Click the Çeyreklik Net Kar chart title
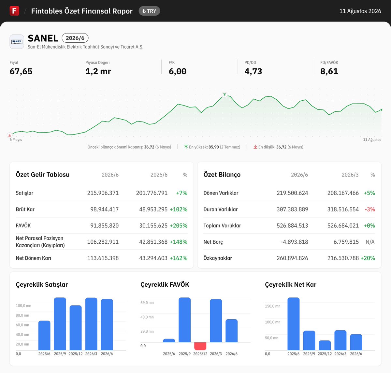 (x=291, y=284)
